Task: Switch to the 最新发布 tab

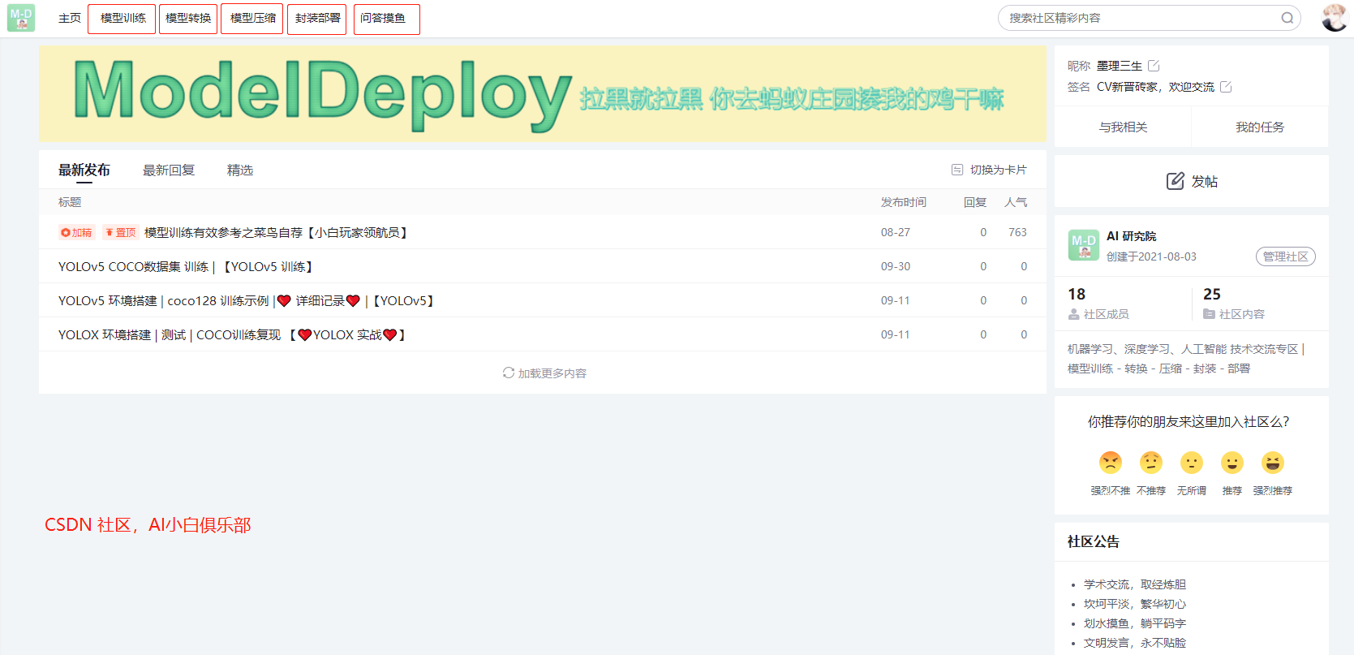Action: pos(84,170)
